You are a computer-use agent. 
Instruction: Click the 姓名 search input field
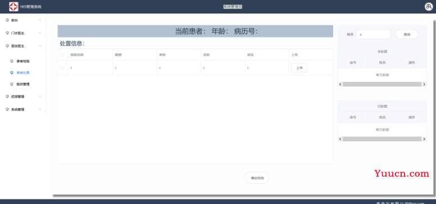[x=374, y=34]
